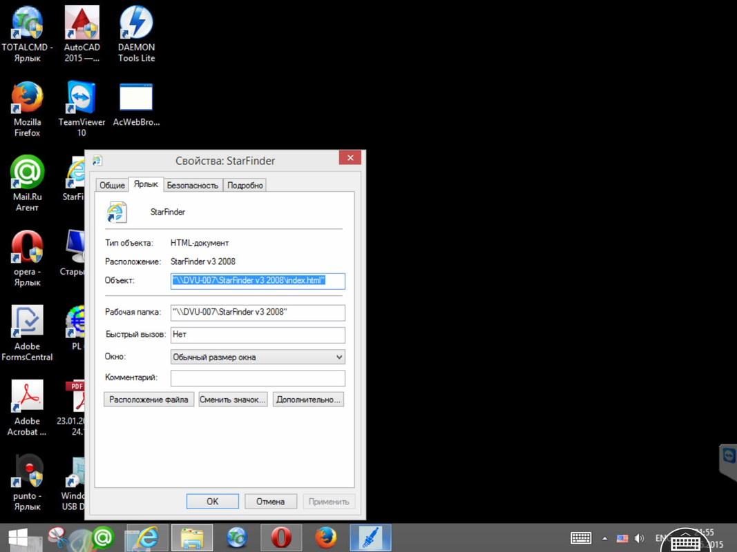Switch to the Безопасность tab

coord(193,185)
